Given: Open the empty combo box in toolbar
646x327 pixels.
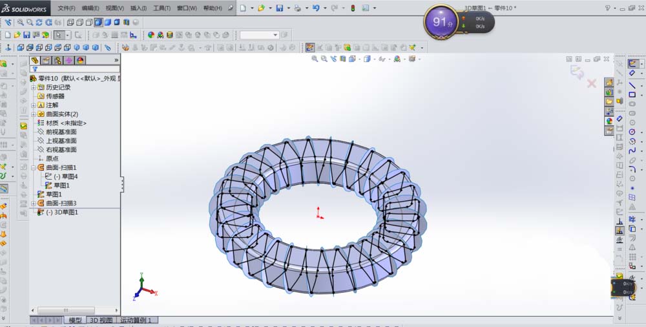Looking at the screenshot, I should tap(260, 35).
